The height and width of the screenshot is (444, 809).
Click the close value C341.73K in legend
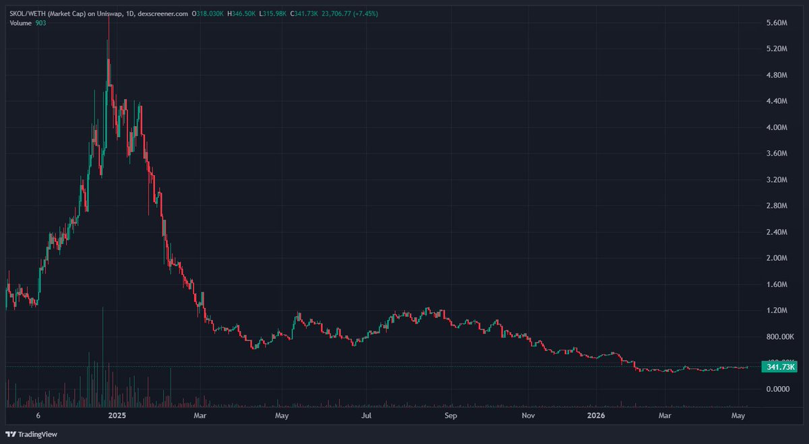[x=303, y=13]
